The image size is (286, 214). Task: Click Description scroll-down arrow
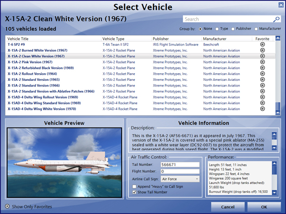[274, 147]
